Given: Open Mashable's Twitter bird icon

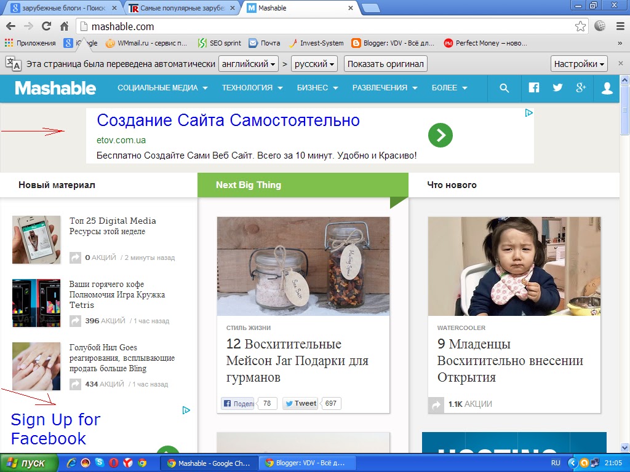Looking at the screenshot, I should coord(557,87).
